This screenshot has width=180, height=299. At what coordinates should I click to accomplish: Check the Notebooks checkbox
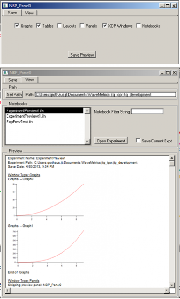point(138,26)
